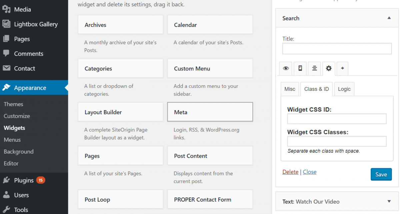The width and height of the screenshot is (400, 214).
Task: Select the alignment tab in Search widget
Action: pos(314,68)
